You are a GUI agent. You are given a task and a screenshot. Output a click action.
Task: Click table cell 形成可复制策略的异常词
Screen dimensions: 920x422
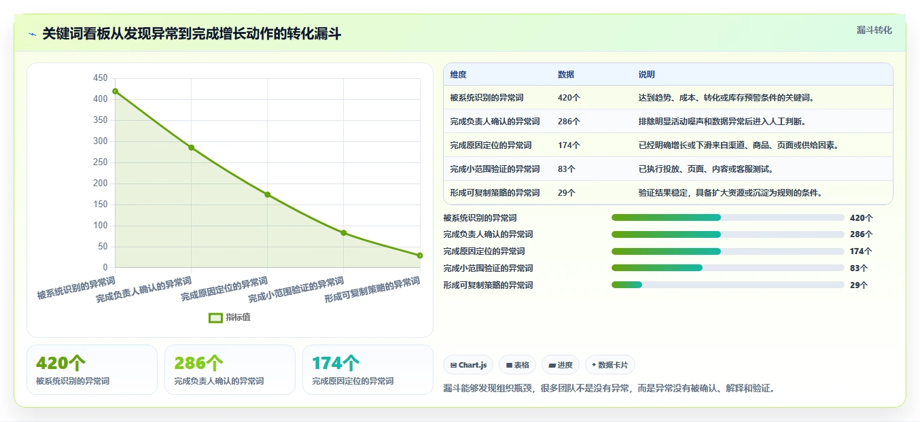click(x=495, y=193)
